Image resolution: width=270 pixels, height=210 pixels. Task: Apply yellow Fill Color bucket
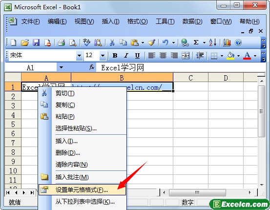(x=230, y=56)
